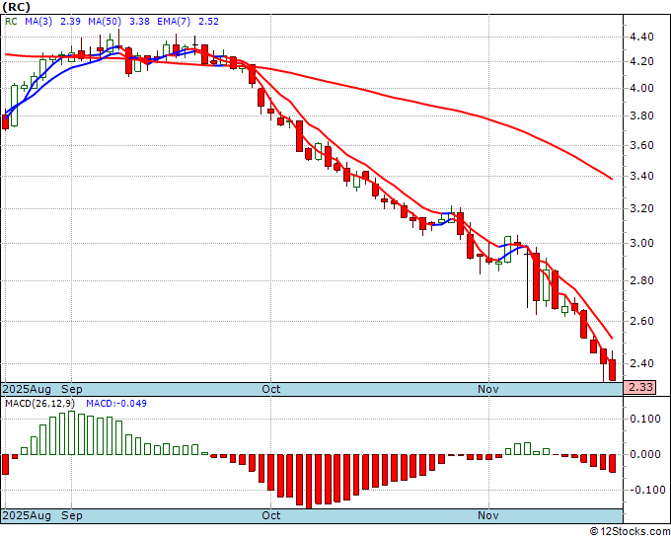Screen dimensions: 671x539
Task: Click the EMA(7) value 2.52
Action: (209, 22)
